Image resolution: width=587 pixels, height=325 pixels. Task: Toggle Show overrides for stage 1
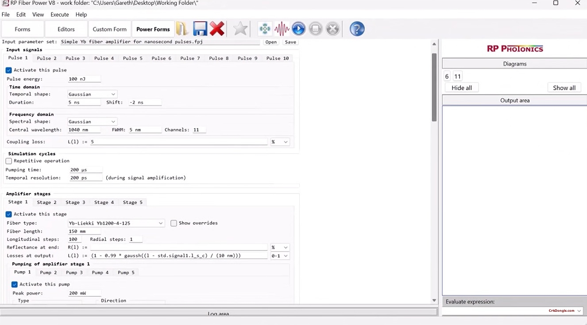point(174,223)
